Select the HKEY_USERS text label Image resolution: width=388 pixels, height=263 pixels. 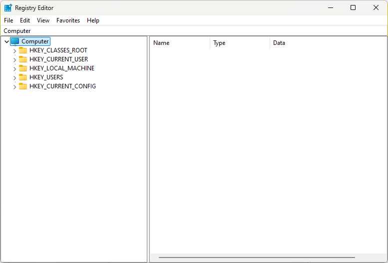point(46,77)
